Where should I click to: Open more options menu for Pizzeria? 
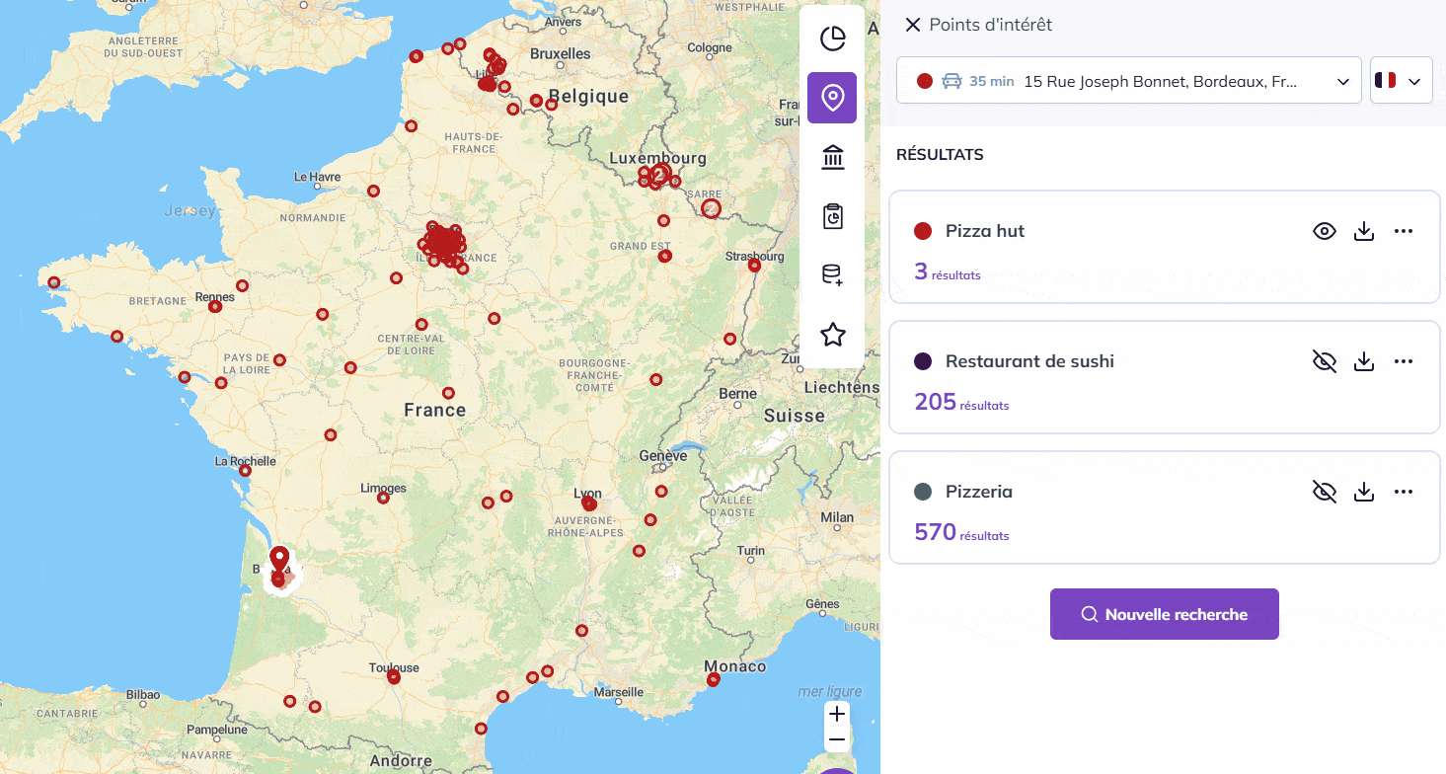(x=1404, y=492)
